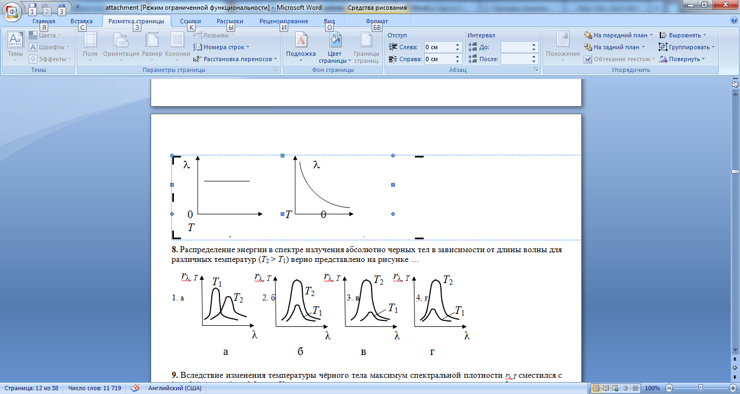Switch to Вставка tab
740x394 pixels.
pos(81,21)
